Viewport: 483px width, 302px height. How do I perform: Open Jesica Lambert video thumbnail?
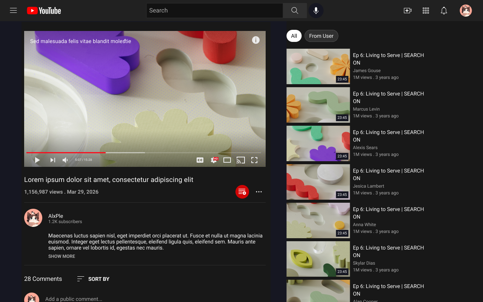coord(318,182)
